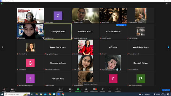171x96 pixels.
Task: Open Task View on the taskbar
Action: click(32, 94)
